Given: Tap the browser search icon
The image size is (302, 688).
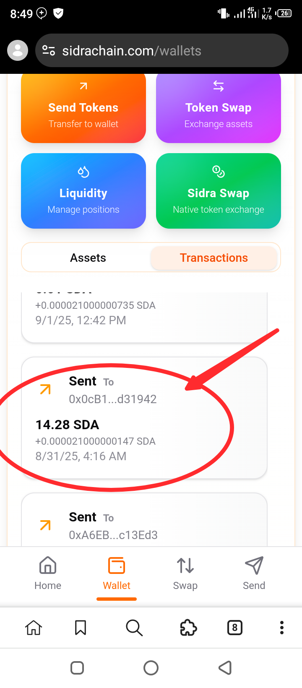Looking at the screenshot, I should coord(134,628).
